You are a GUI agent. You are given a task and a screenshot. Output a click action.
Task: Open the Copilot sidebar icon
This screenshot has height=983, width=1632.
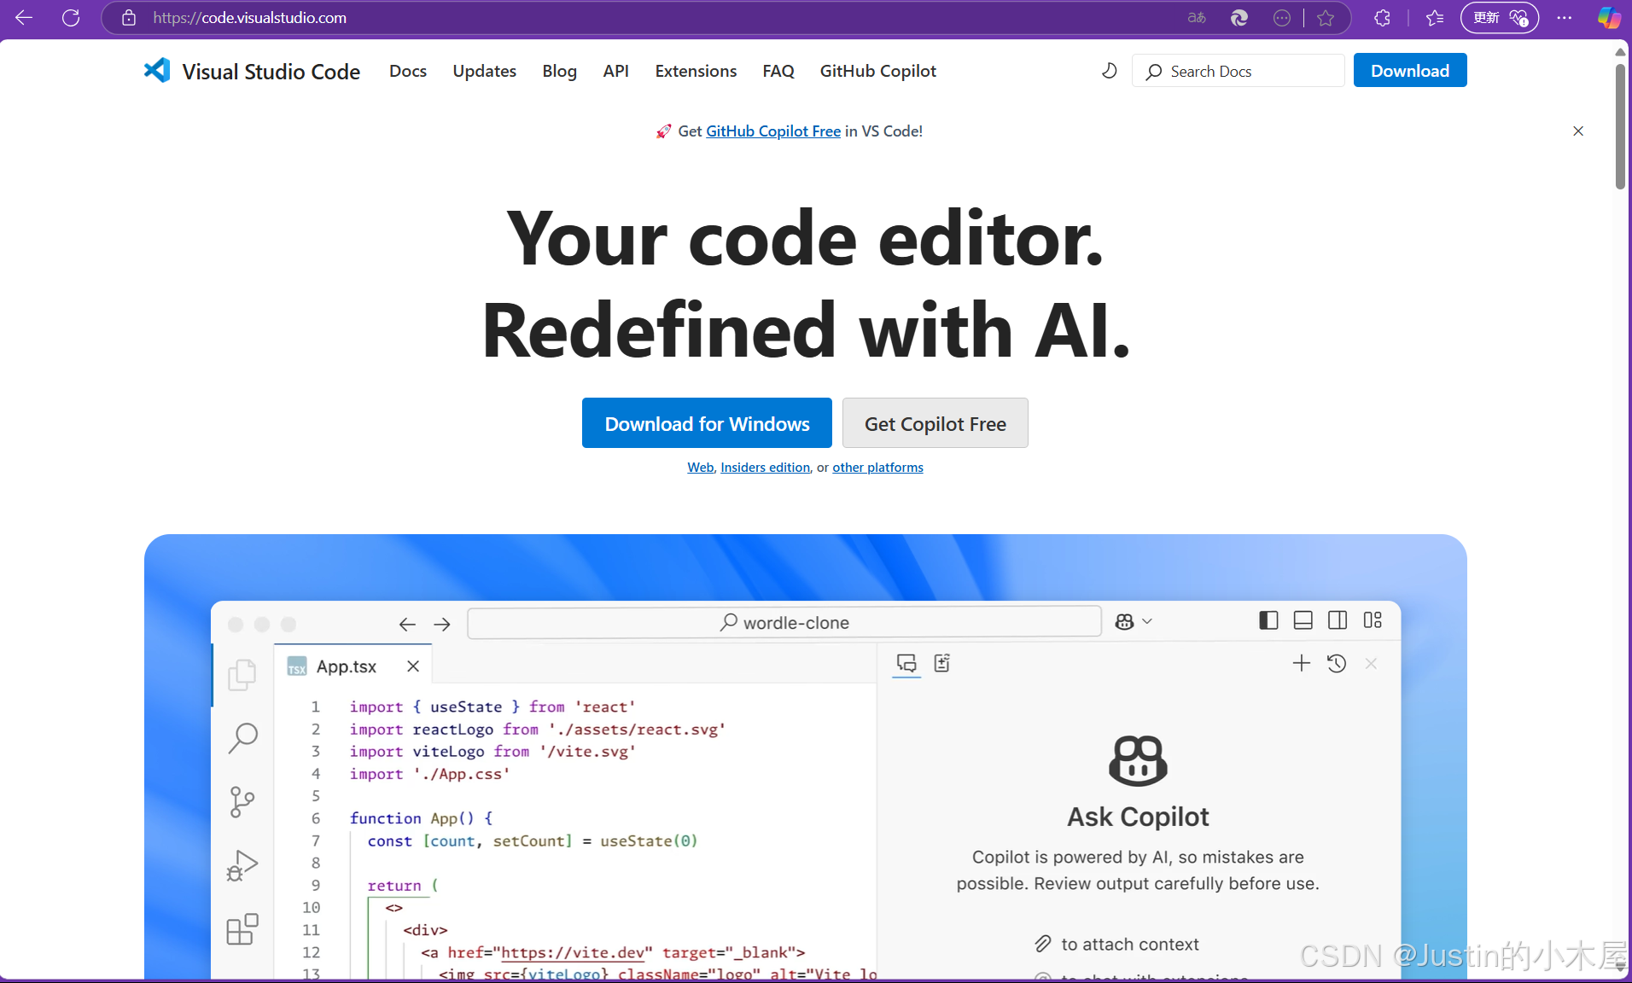[x=1609, y=17]
